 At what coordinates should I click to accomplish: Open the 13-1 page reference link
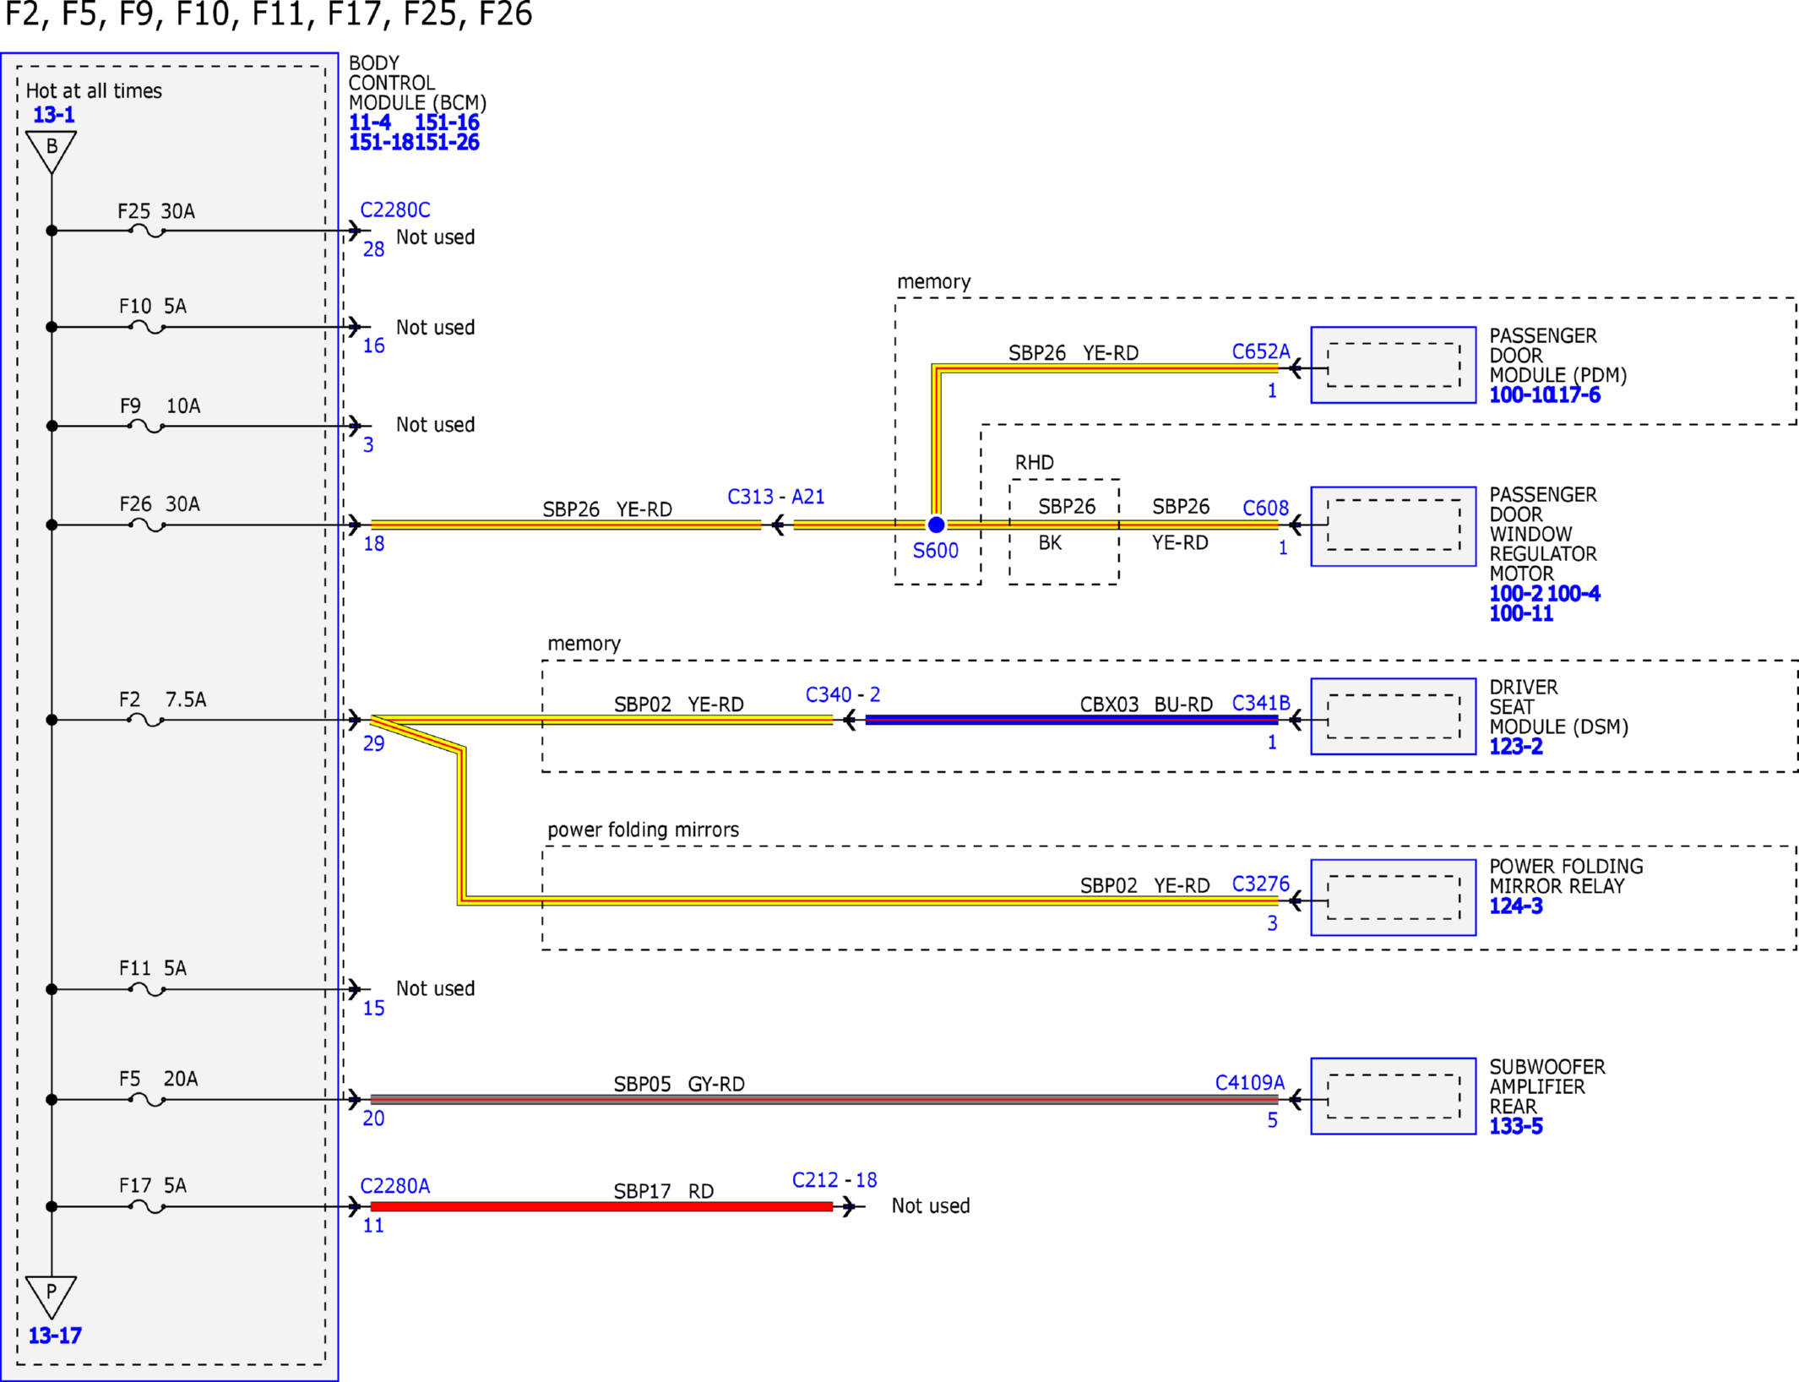pyautogui.click(x=53, y=115)
